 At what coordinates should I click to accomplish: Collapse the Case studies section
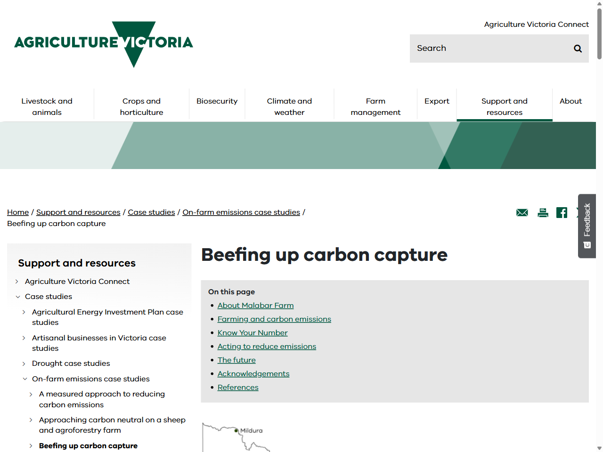(x=18, y=297)
